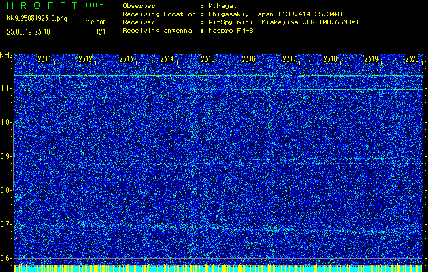
Task: Click the Receiver label
Action: [139, 22]
